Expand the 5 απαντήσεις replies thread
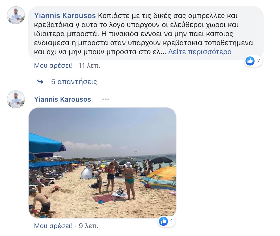This screenshot has height=236, width=280. point(74,82)
